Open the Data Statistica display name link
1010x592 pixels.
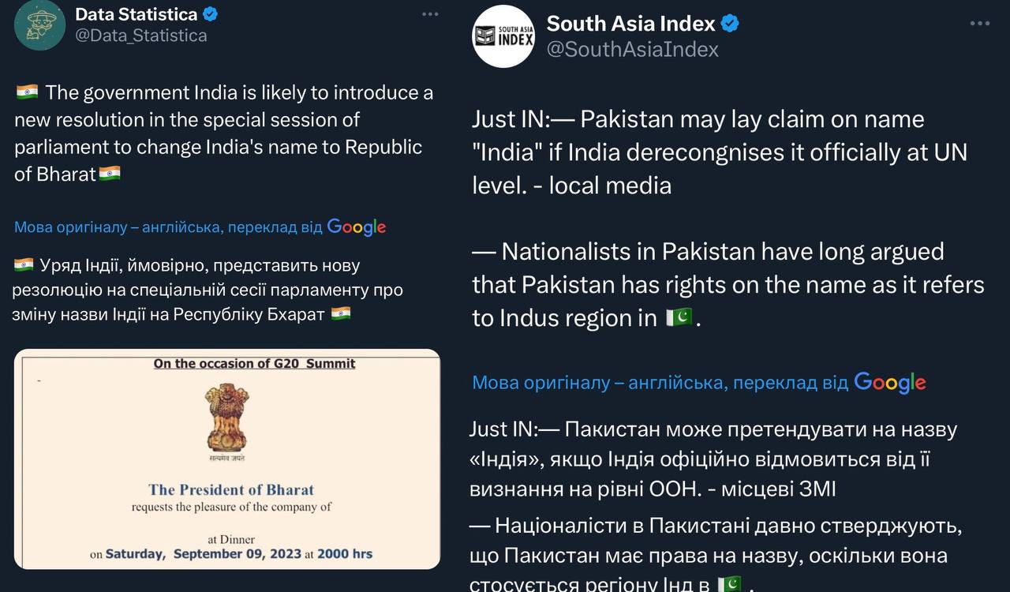136,14
